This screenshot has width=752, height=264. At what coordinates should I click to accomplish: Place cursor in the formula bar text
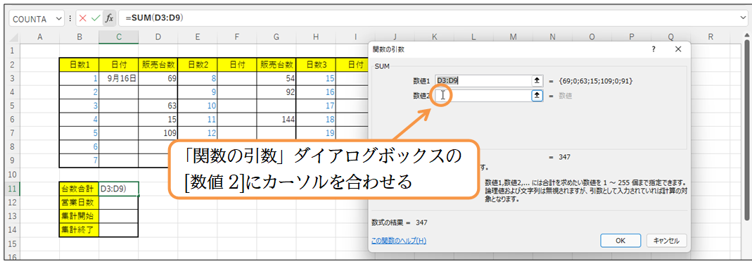(427, 19)
